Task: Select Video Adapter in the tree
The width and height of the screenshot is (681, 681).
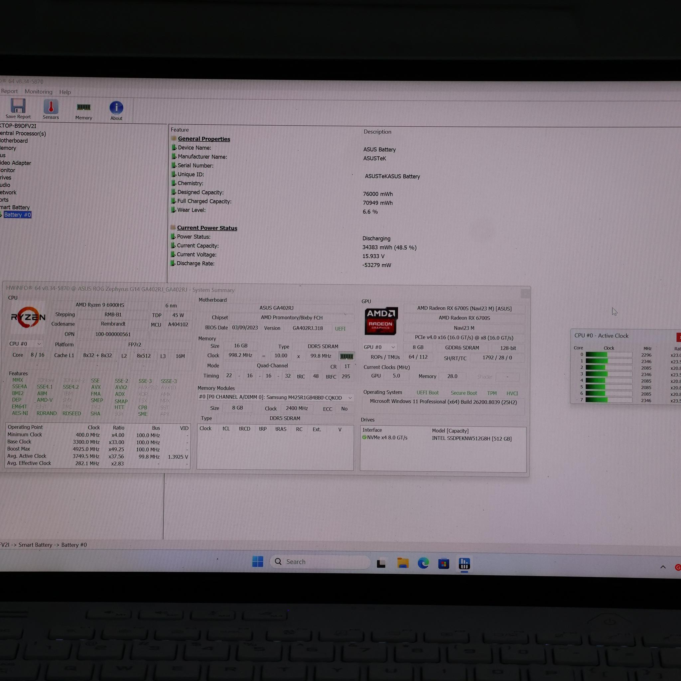Action: tap(16, 163)
